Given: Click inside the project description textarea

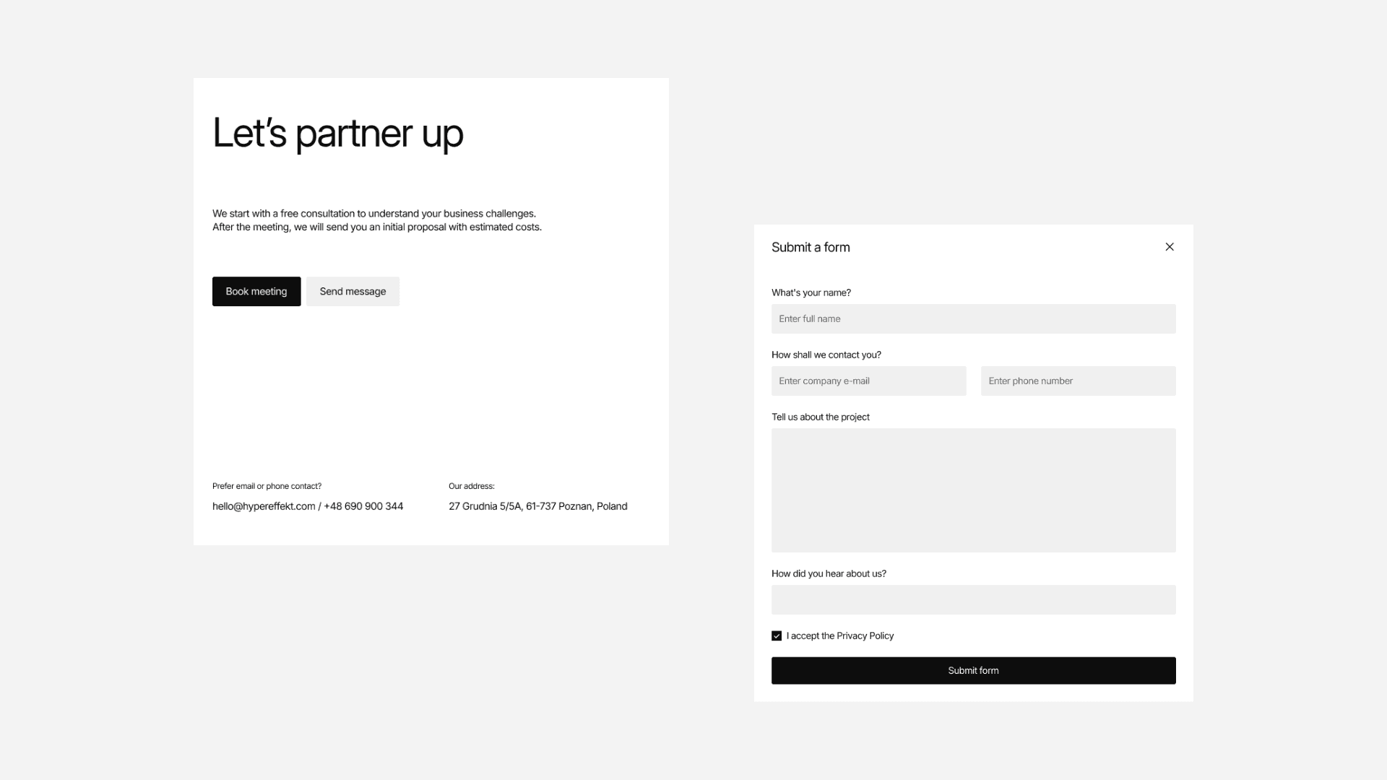Looking at the screenshot, I should (x=973, y=490).
